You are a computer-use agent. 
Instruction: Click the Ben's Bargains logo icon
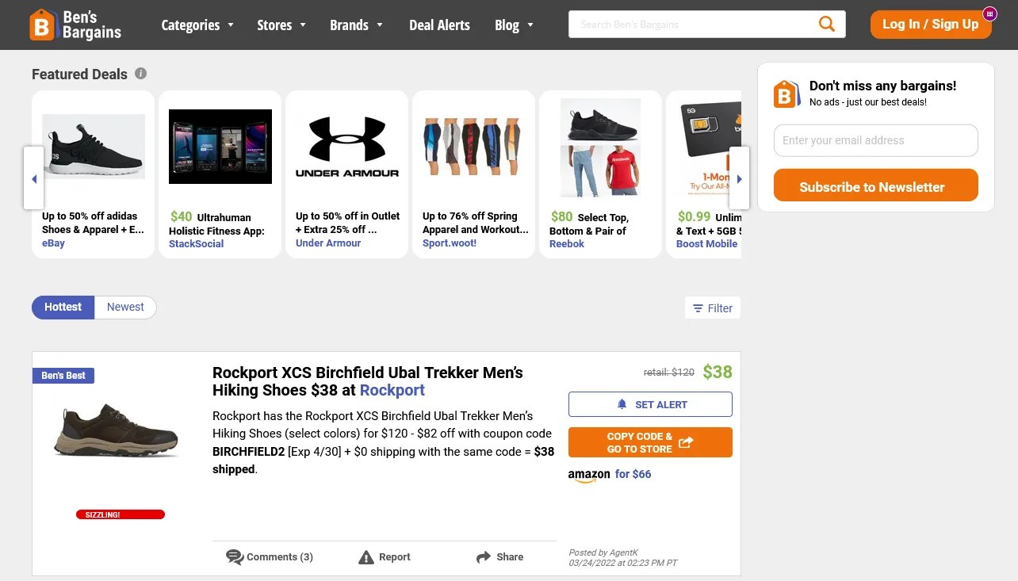coord(40,25)
